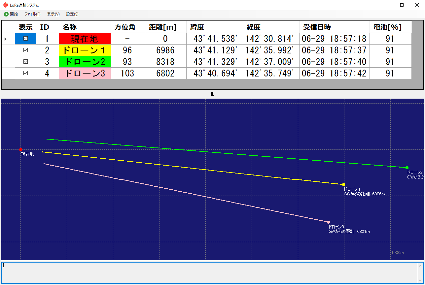Click the green ドローン2 map marker
The image size is (425, 285).
(x=407, y=168)
